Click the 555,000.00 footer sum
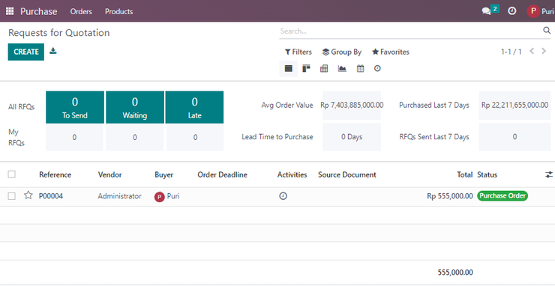Image resolution: width=555 pixels, height=286 pixels. click(x=455, y=273)
